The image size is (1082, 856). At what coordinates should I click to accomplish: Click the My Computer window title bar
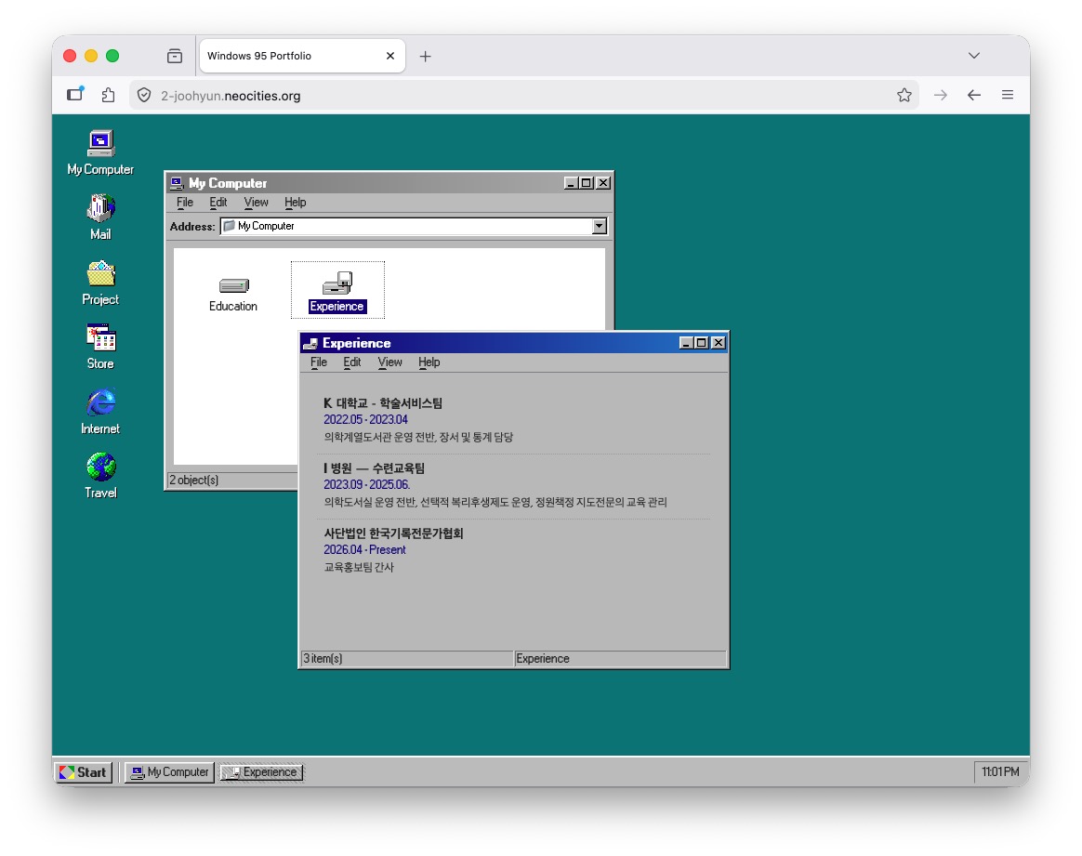point(389,183)
